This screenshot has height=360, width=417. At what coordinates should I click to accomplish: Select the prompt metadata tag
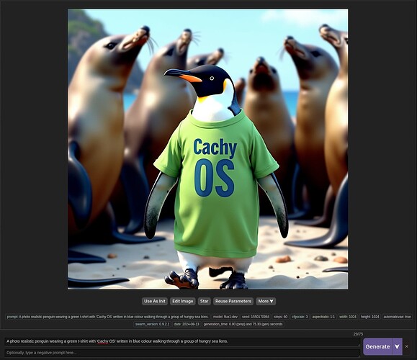tap(108, 317)
